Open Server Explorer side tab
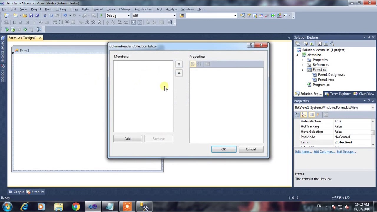Screen dimensions: 377x212 (x=3, y=49)
